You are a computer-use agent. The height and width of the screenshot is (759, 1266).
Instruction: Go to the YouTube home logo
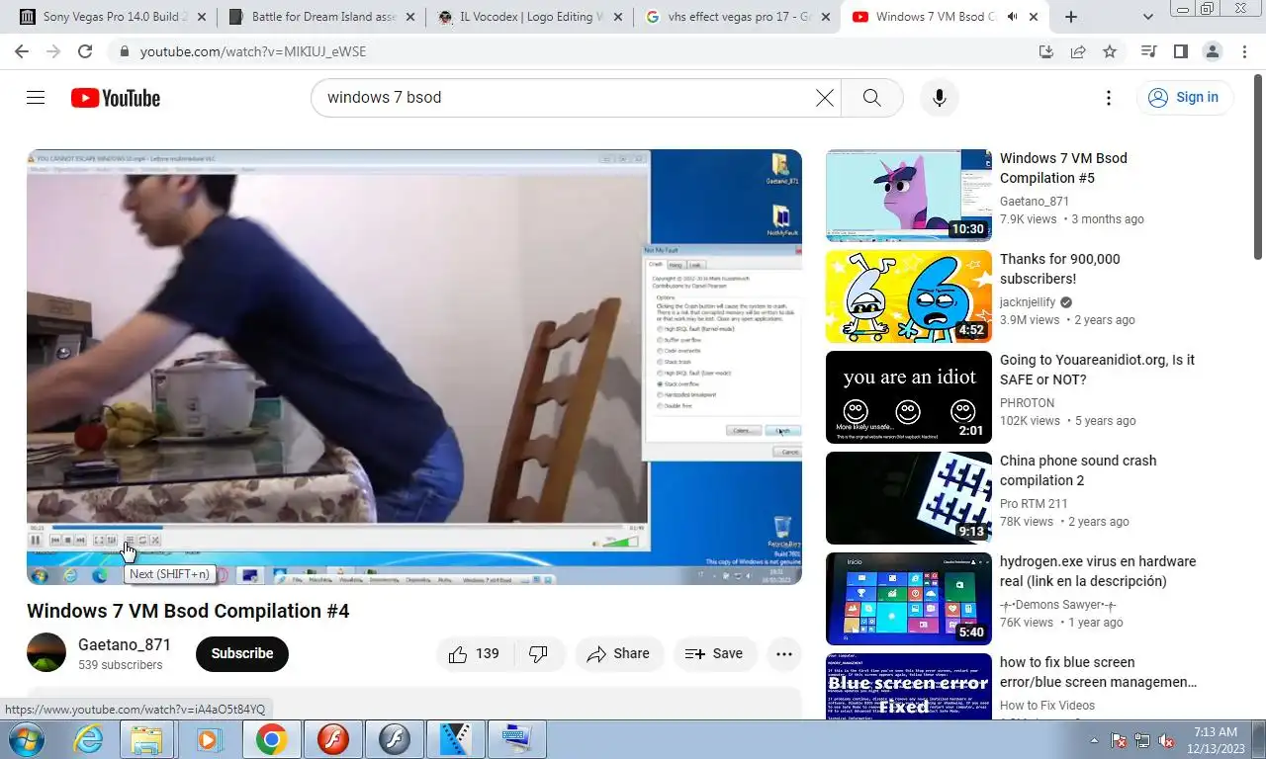(116, 98)
